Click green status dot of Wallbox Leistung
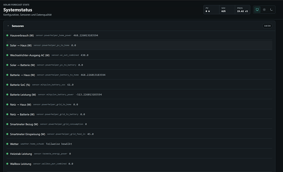The width and height of the screenshot is (283, 172). pyautogui.click(x=7, y=164)
